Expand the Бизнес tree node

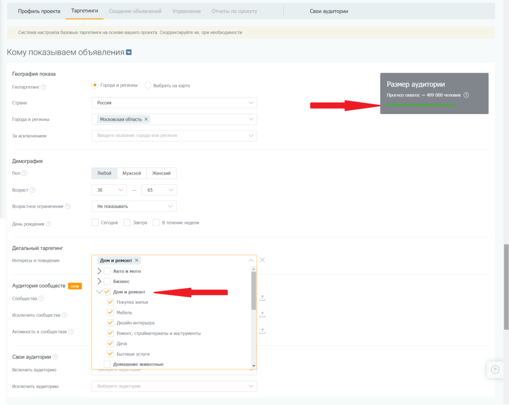(x=99, y=281)
